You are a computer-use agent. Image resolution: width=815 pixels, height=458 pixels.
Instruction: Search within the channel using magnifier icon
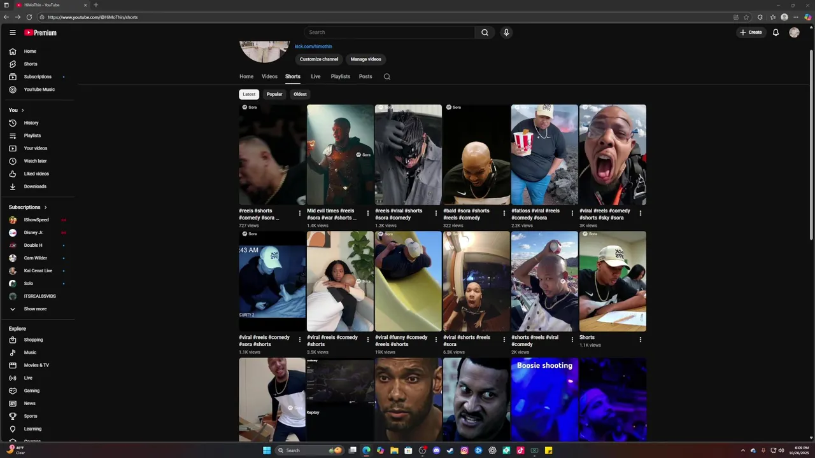pyautogui.click(x=386, y=76)
